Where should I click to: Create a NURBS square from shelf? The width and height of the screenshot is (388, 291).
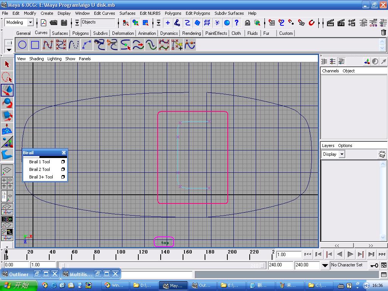click(35, 45)
